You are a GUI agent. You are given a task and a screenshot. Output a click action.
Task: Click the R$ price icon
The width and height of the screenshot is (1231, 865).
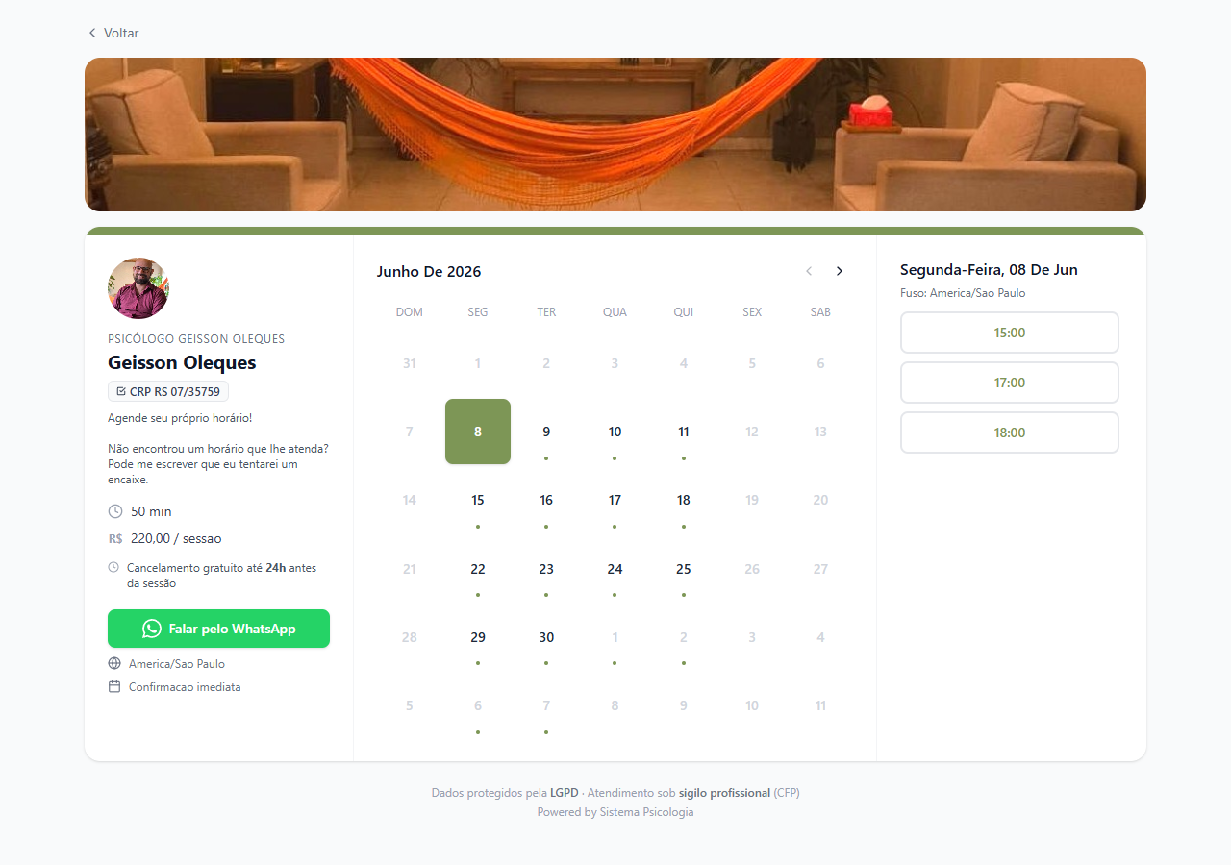115,538
